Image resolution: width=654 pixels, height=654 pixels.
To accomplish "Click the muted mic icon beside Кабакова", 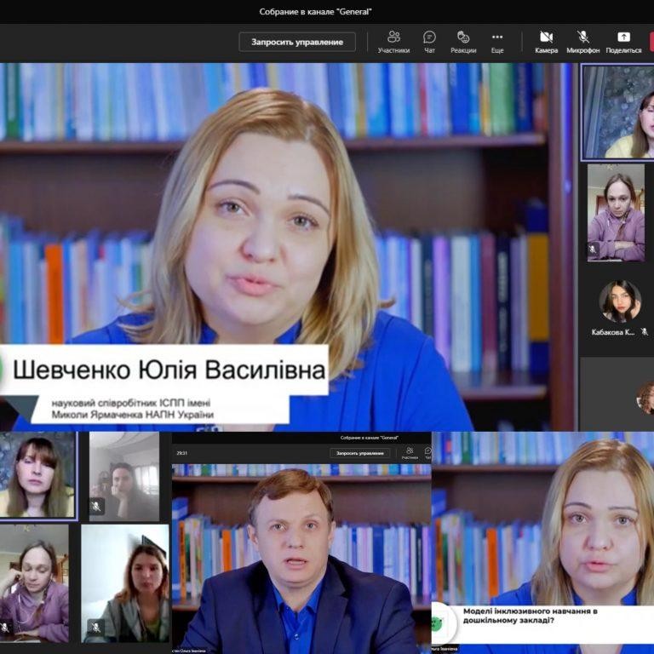I will 645,332.
